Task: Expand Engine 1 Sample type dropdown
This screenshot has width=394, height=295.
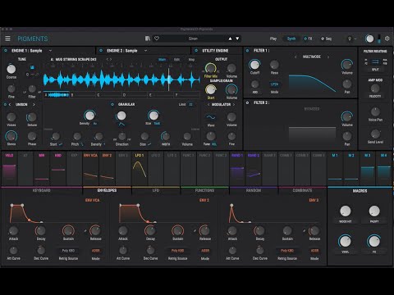Action: [50, 51]
